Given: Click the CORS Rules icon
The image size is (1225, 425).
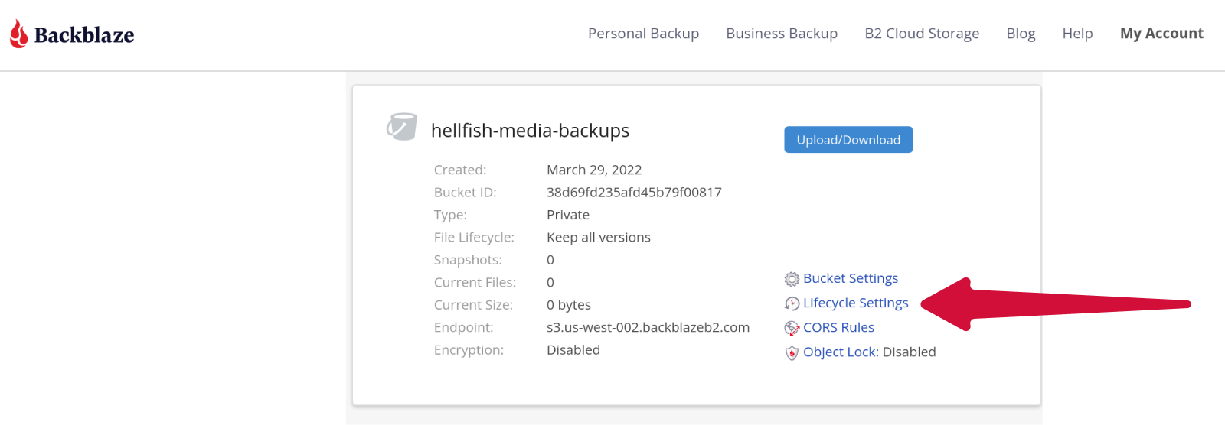Looking at the screenshot, I should (x=792, y=328).
